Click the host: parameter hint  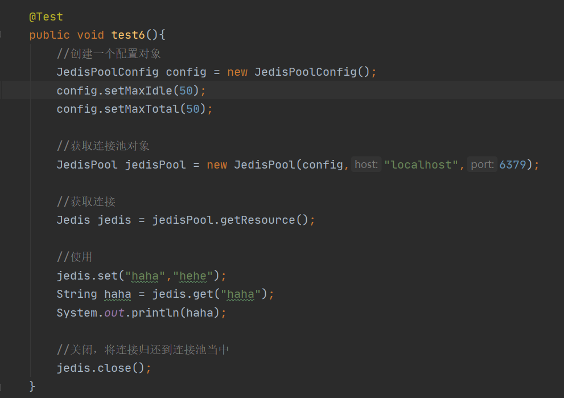(366, 165)
